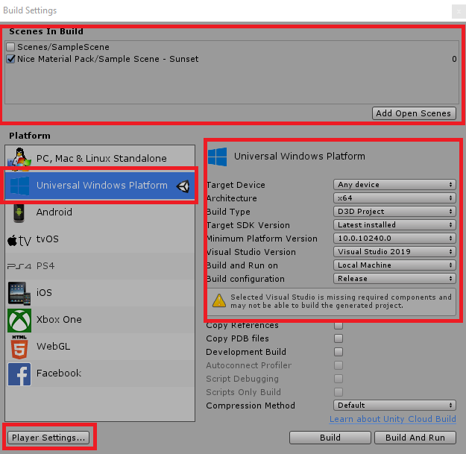Toggle the Scripts Only Build checkbox

pos(339,392)
